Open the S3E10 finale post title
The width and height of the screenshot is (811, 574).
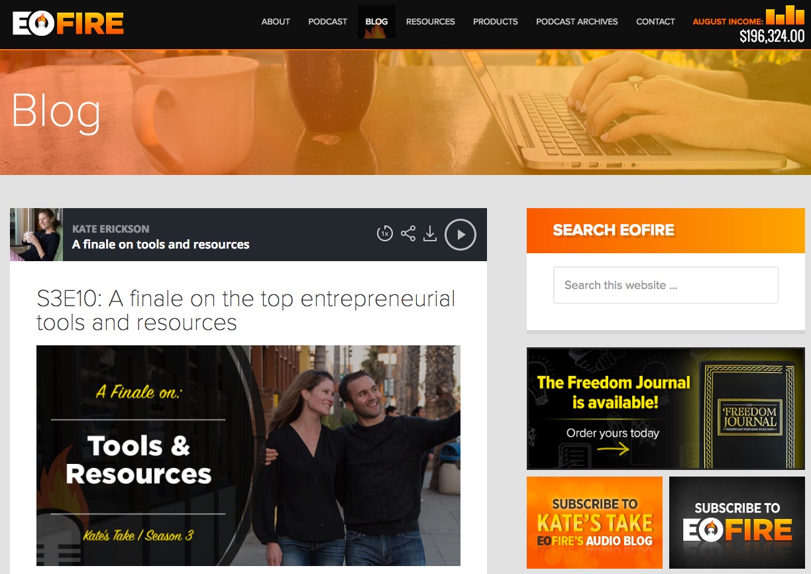pyautogui.click(x=246, y=310)
